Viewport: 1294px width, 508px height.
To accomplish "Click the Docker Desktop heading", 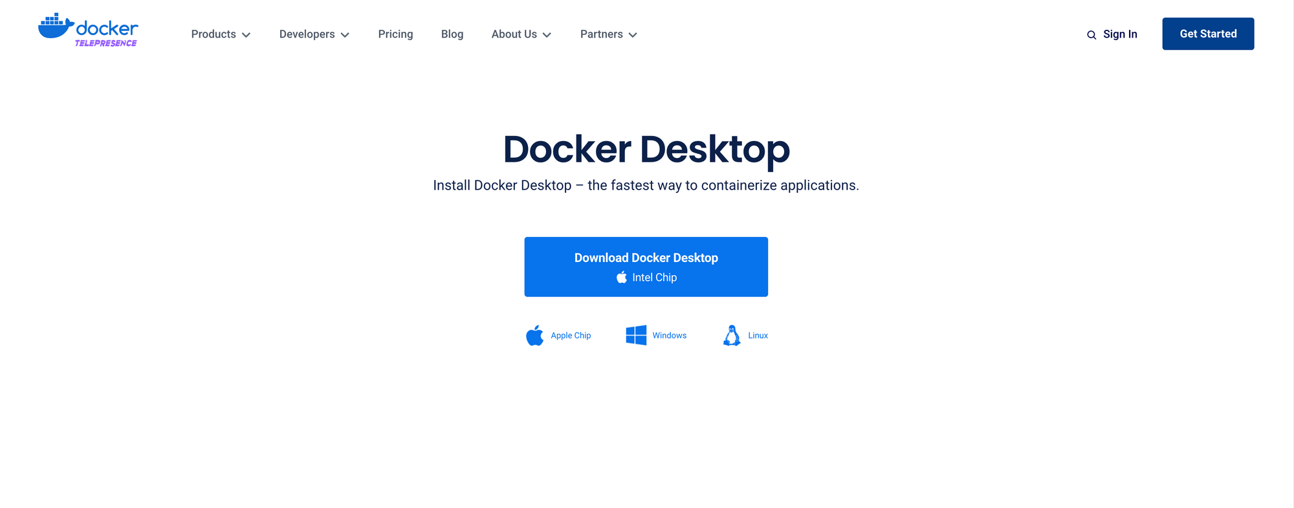I will [x=646, y=149].
